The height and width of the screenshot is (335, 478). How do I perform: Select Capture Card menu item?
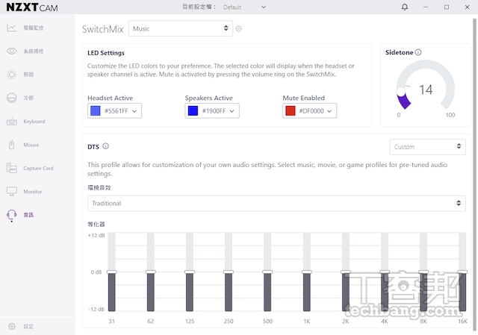[x=38, y=168]
